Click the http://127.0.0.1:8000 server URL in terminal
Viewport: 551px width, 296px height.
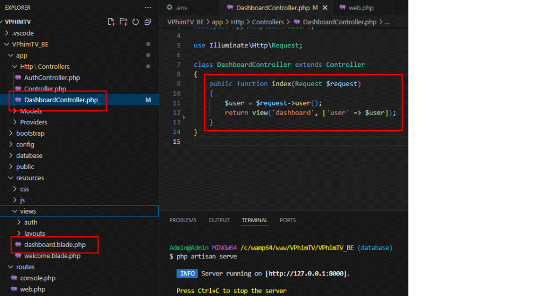pos(307,273)
